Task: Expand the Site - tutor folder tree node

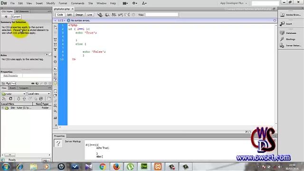Action: click(x=3, y=108)
